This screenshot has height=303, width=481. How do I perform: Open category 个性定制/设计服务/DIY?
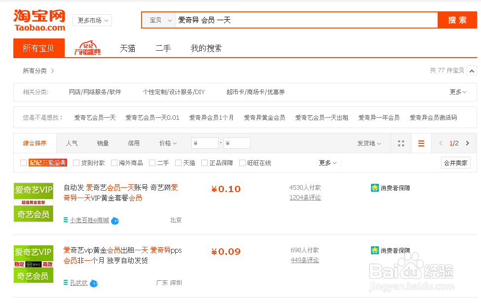(x=174, y=92)
